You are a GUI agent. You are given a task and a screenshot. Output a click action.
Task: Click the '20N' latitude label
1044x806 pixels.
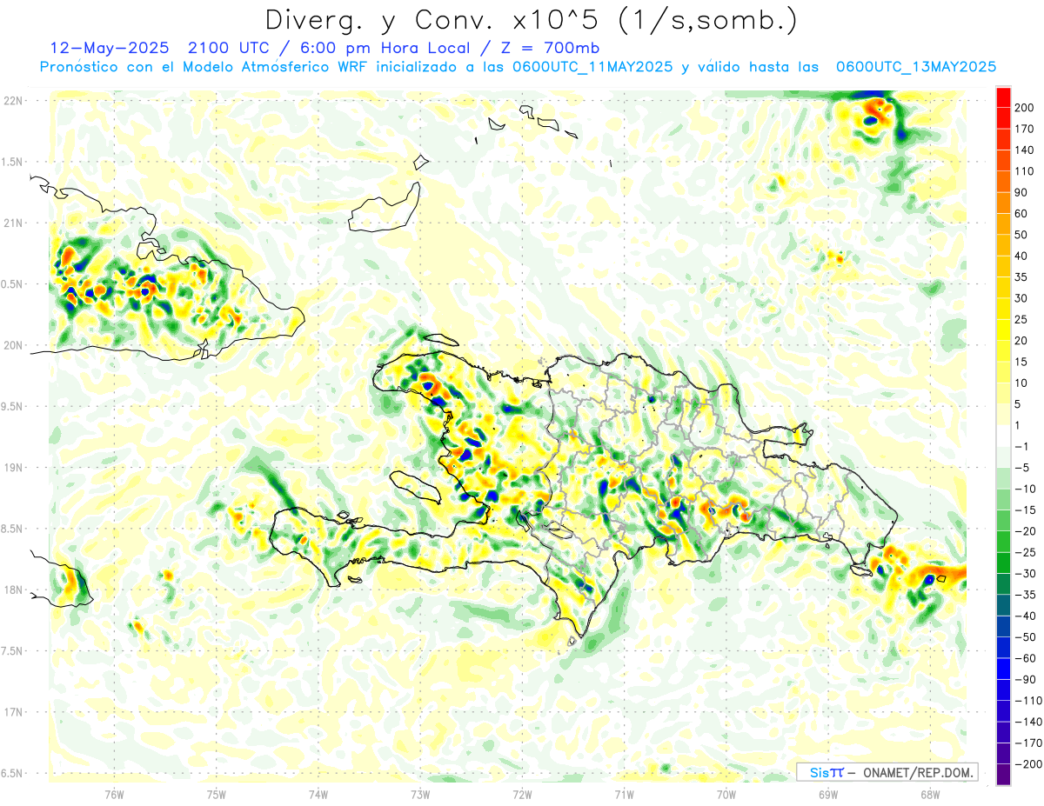click(13, 345)
